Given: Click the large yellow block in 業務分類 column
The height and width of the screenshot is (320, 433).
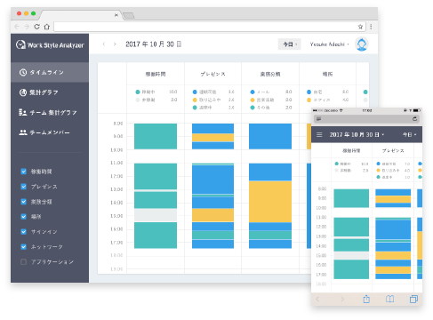Looking at the screenshot, I should tap(270, 202).
